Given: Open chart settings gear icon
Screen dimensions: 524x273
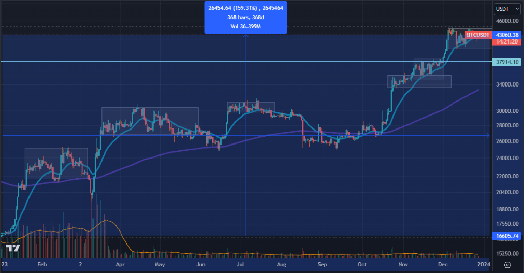Looking at the screenshot, I should pyautogui.click(x=507, y=265).
